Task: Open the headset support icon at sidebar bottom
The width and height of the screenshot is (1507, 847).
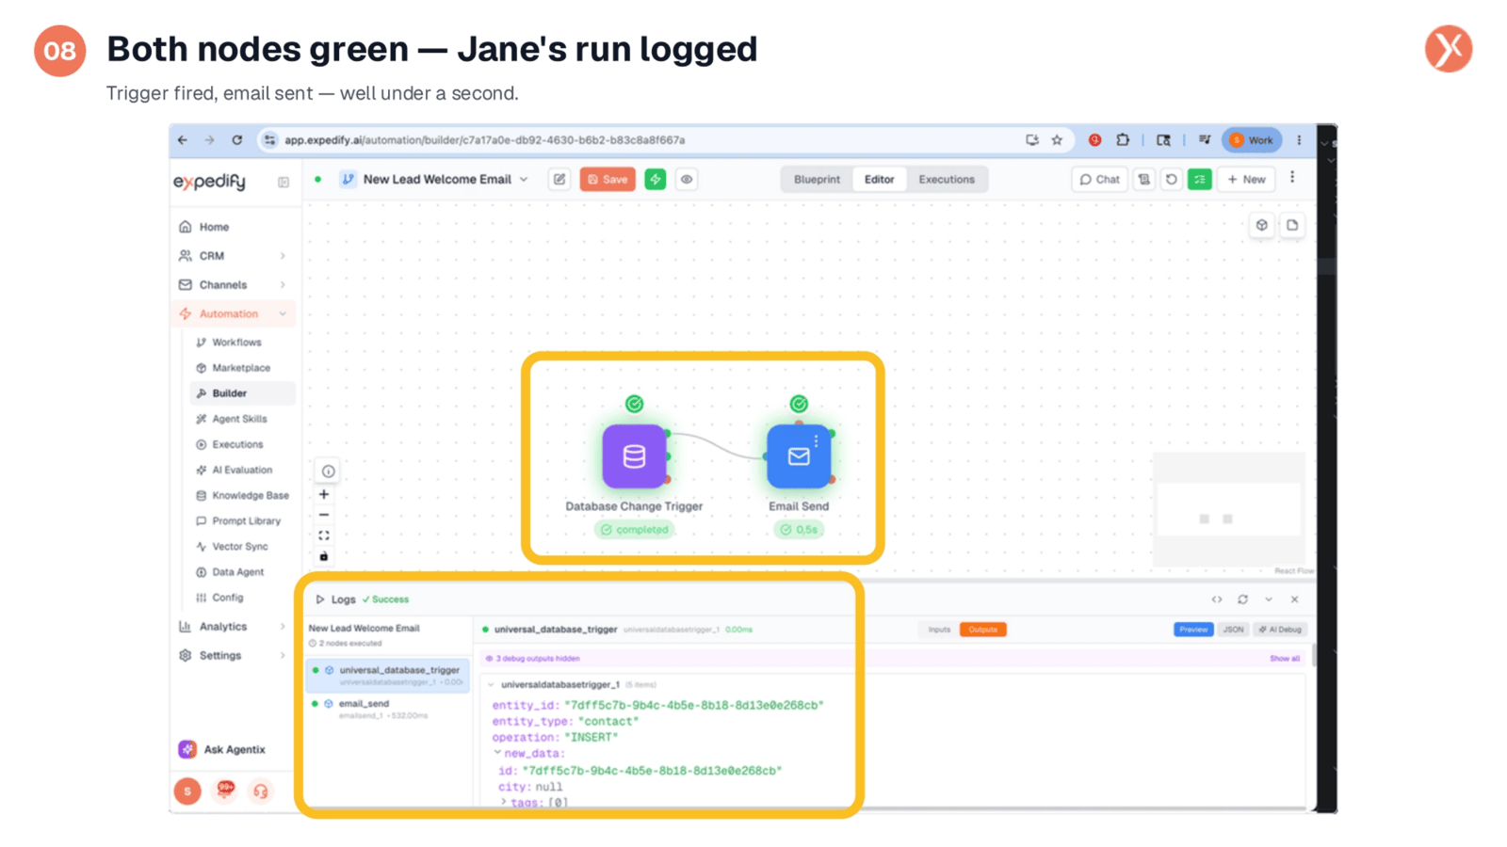Action: coord(260,791)
